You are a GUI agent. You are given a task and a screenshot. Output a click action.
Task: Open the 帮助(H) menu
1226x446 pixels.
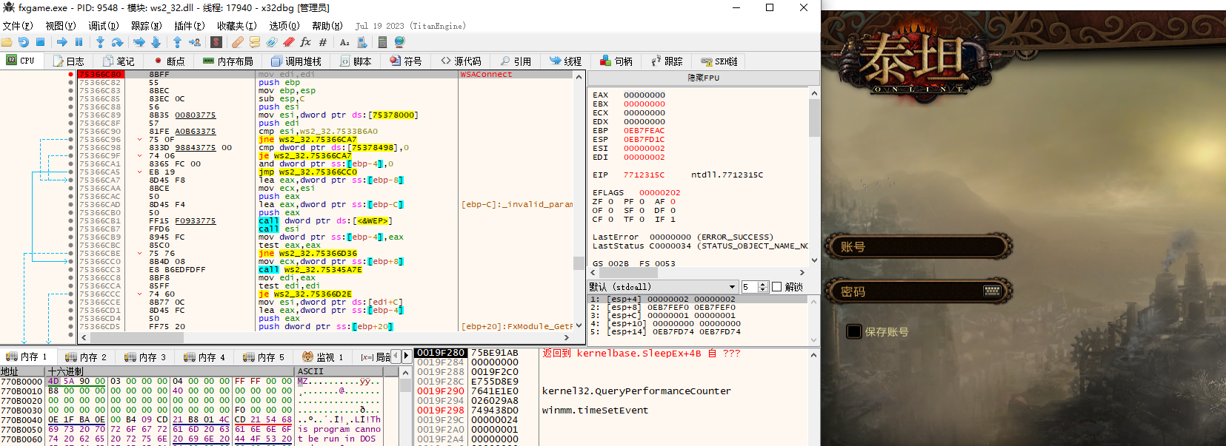point(327,26)
